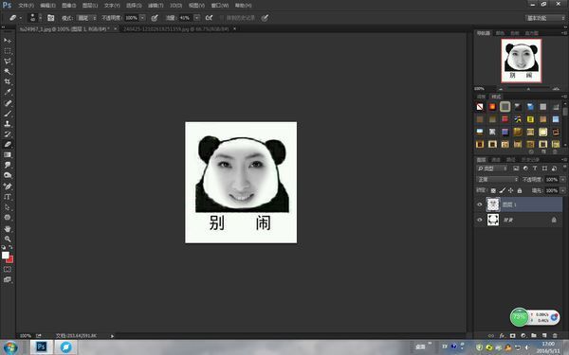The image size is (569, 355).
Task: Toggle layer filtering on or off
Action: 564,168
